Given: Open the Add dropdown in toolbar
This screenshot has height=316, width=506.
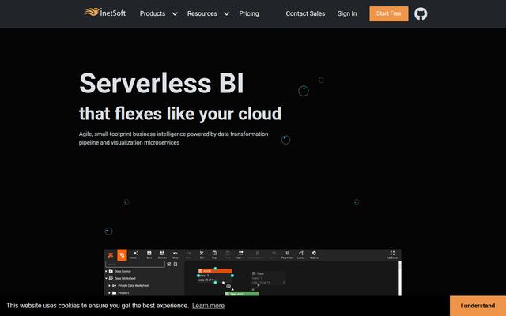Looking at the screenshot, I should (240, 254).
